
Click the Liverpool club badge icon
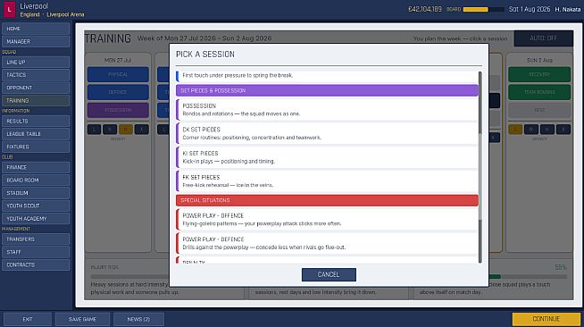tap(9, 10)
